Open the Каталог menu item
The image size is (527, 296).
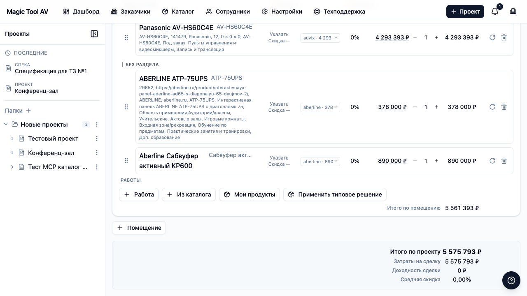[x=178, y=12]
